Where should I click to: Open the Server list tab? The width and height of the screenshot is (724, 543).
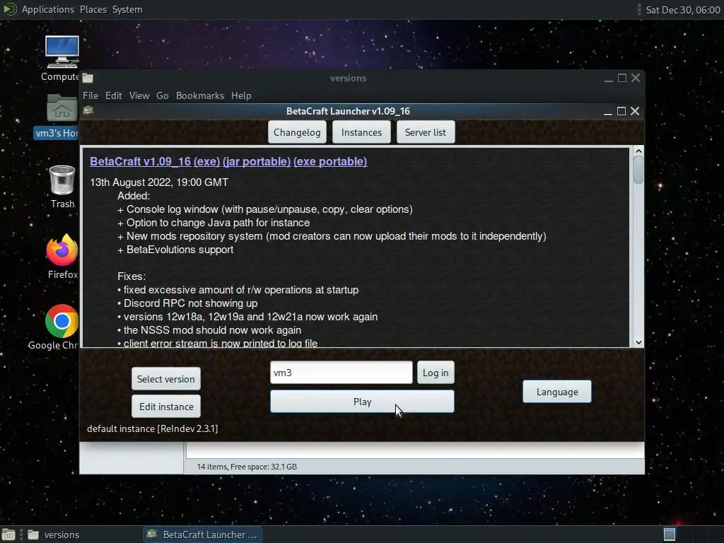pos(425,132)
